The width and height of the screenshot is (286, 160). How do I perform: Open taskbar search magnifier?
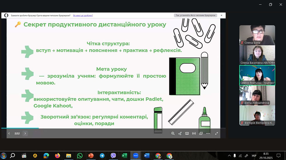12,156
